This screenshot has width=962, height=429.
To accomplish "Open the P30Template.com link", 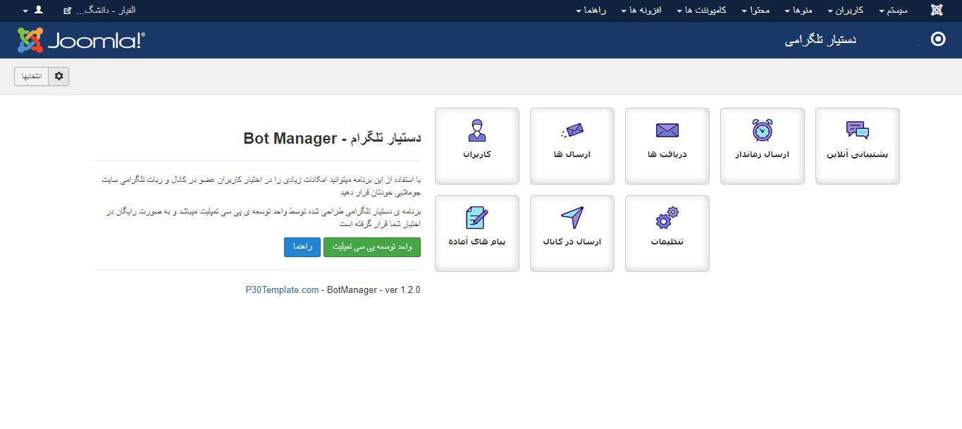I will (x=282, y=290).
